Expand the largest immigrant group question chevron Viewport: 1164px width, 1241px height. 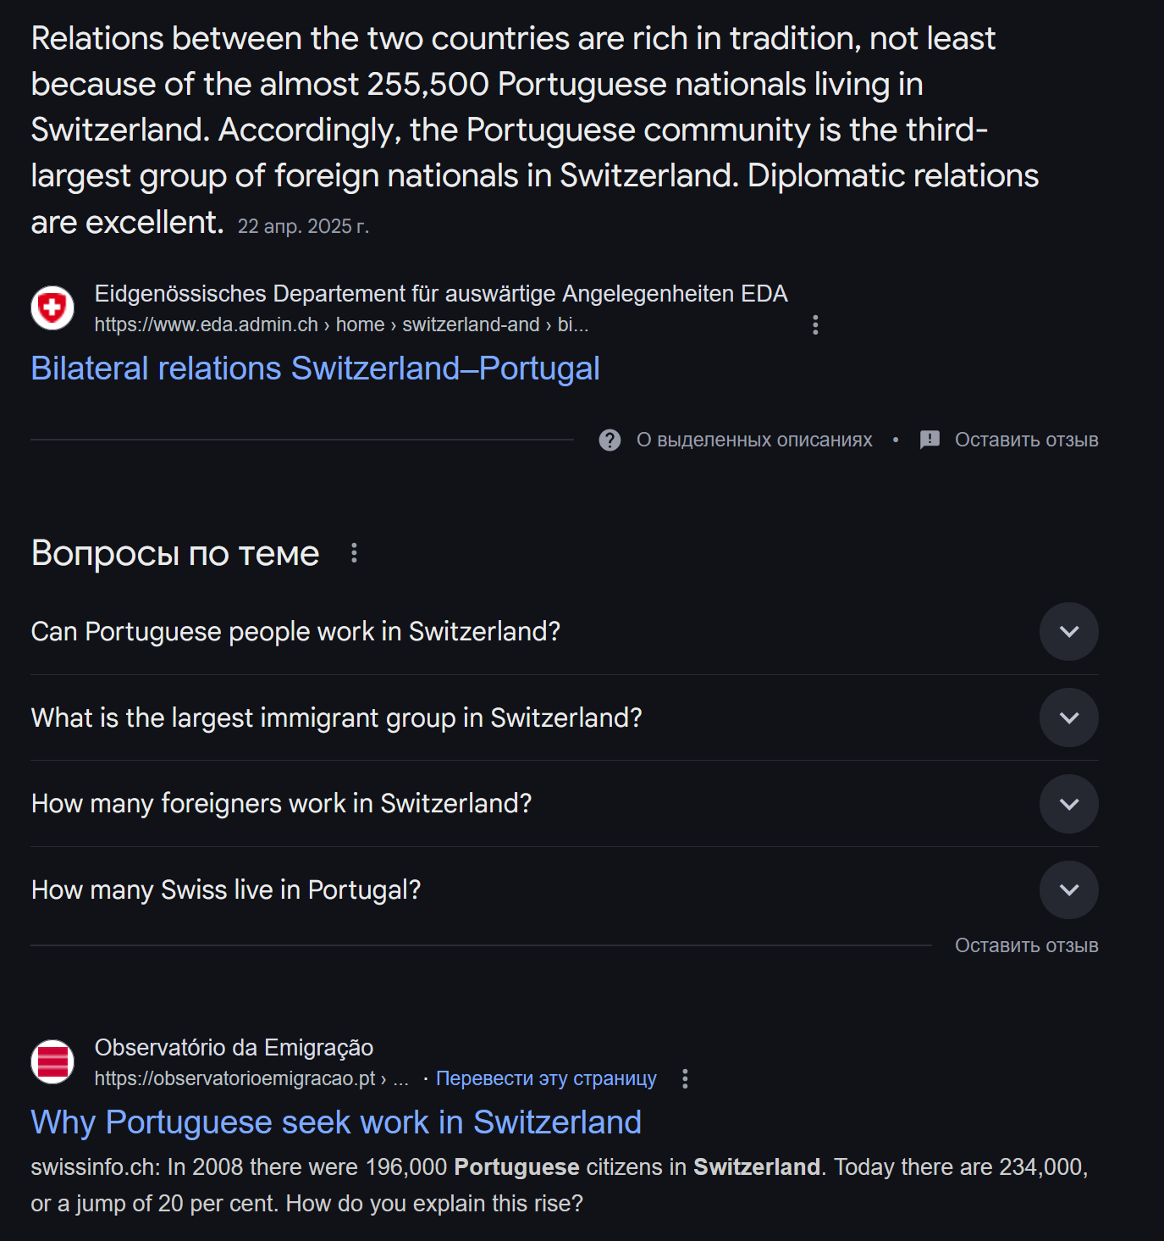point(1068,717)
